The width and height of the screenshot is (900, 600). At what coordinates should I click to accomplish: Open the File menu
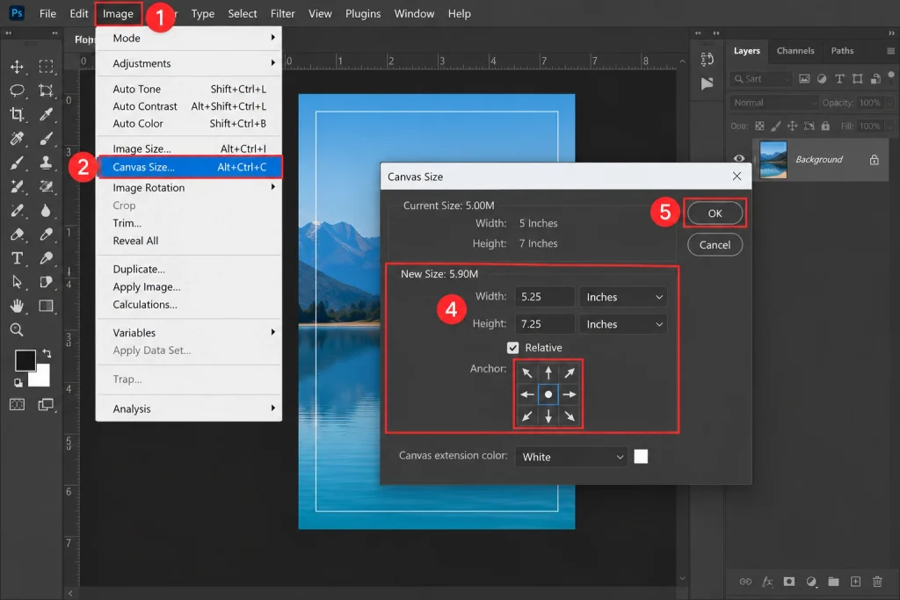pos(47,13)
